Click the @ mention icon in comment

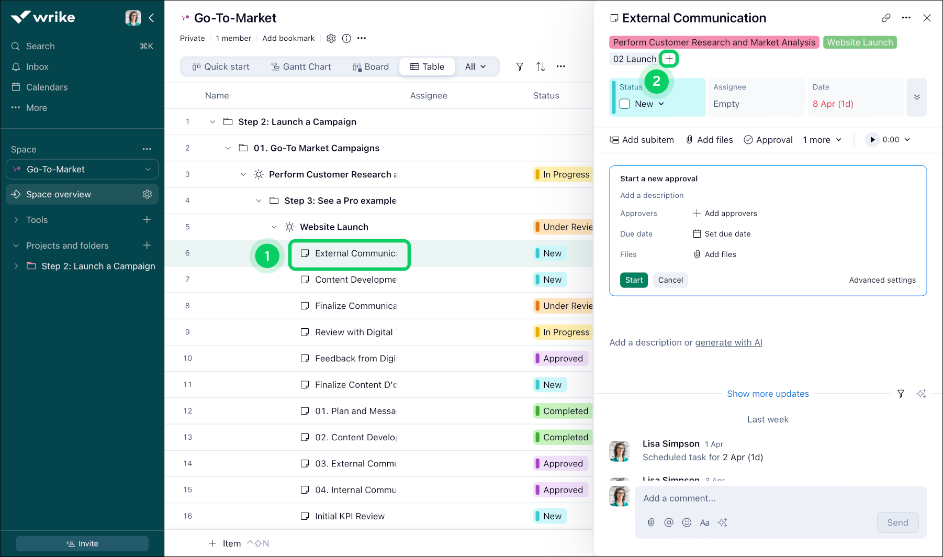point(668,522)
